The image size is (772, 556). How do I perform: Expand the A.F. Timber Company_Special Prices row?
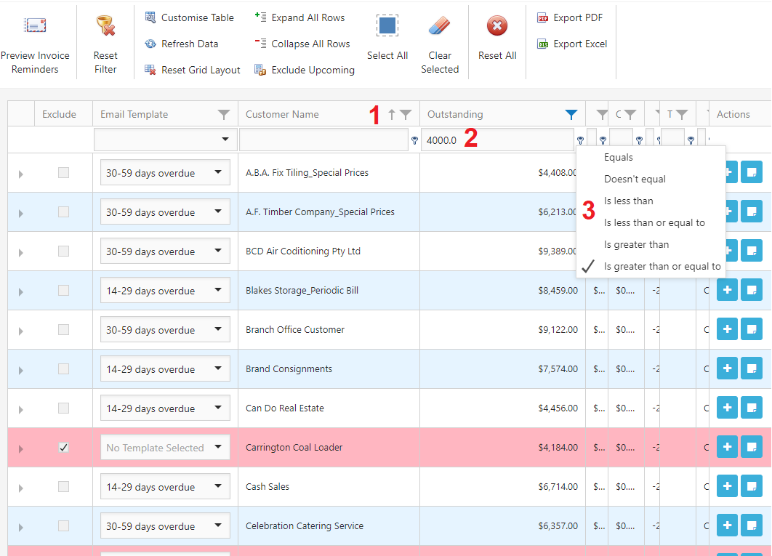[20, 213]
